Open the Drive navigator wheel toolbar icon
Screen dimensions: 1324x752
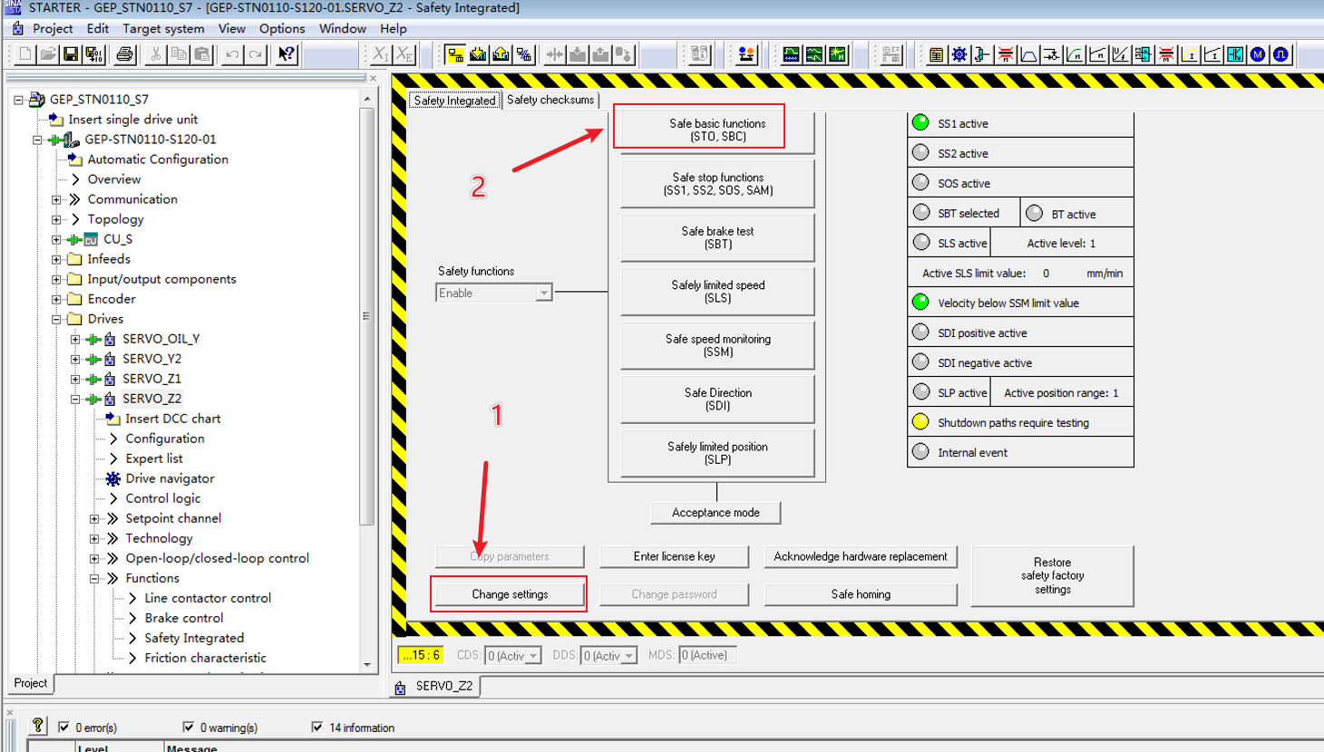959,55
